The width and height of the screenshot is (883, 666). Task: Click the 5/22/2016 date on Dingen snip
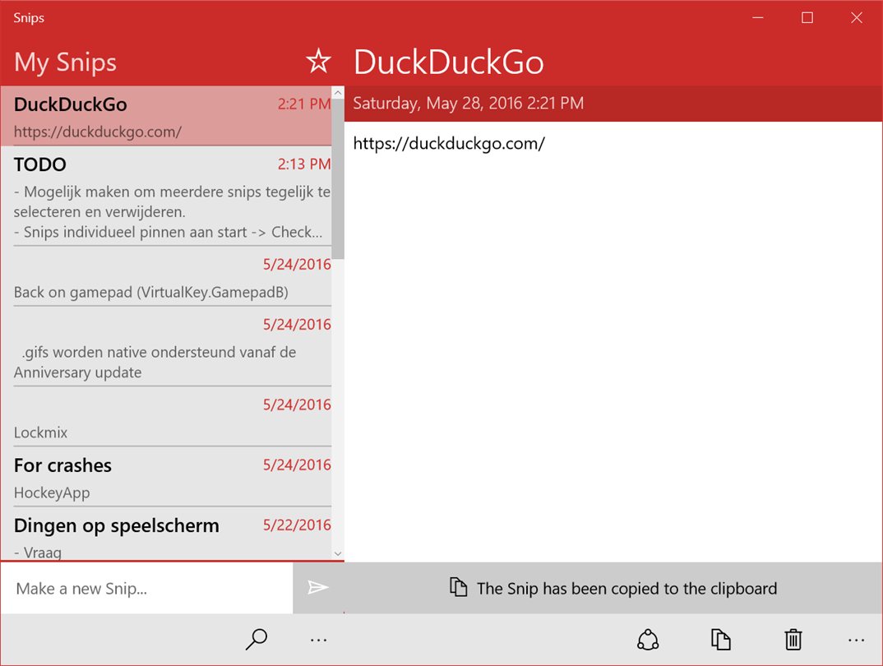coord(297,525)
